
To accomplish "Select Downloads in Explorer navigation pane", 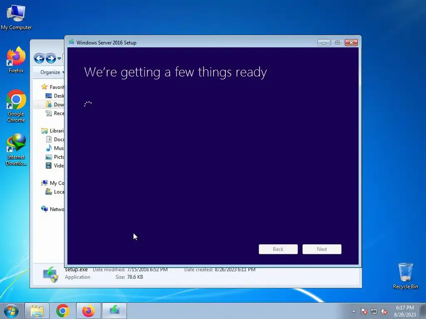I will tap(55, 104).
